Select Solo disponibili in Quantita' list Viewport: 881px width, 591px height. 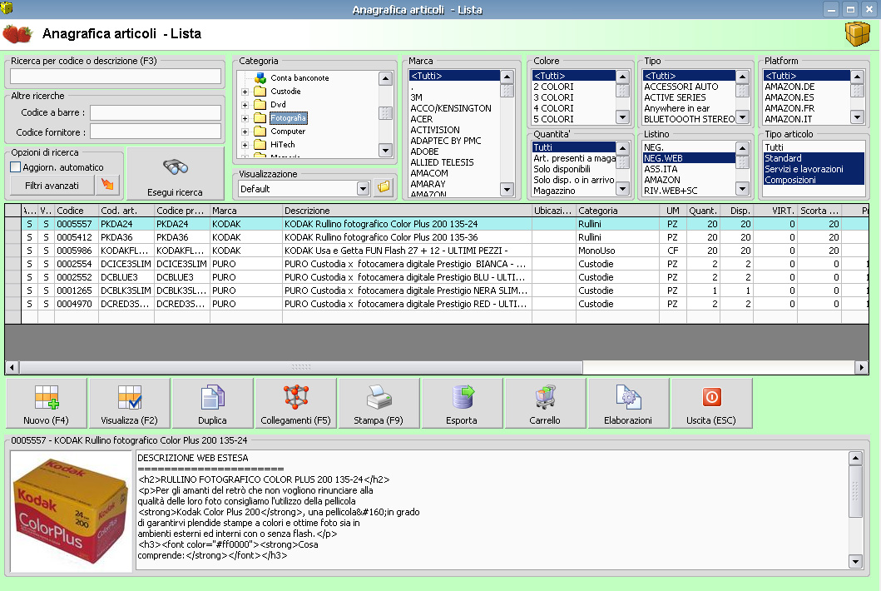pos(573,169)
